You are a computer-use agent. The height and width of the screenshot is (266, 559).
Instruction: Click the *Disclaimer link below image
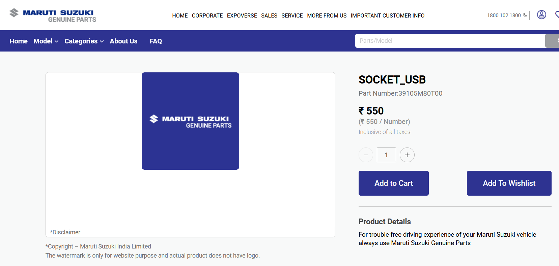pos(65,232)
